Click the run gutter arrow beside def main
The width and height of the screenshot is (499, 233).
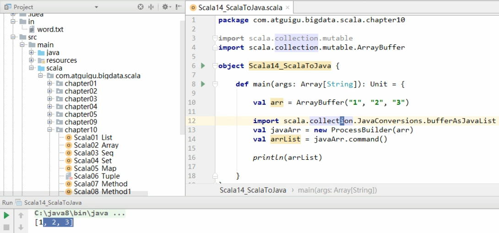(203, 84)
